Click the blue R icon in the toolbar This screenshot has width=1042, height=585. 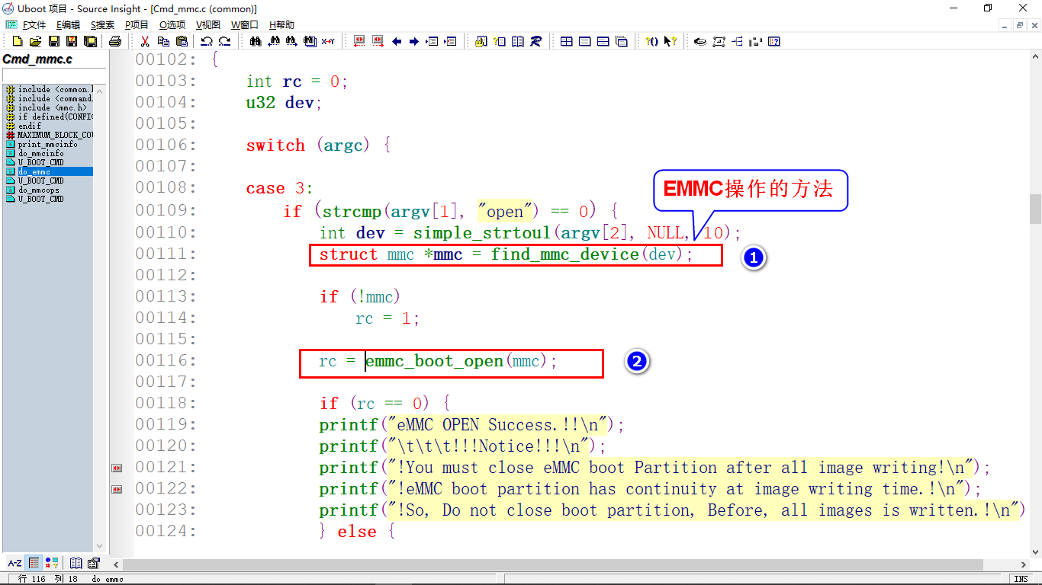535,41
